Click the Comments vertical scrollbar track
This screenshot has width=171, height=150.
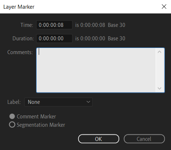click(x=160, y=70)
